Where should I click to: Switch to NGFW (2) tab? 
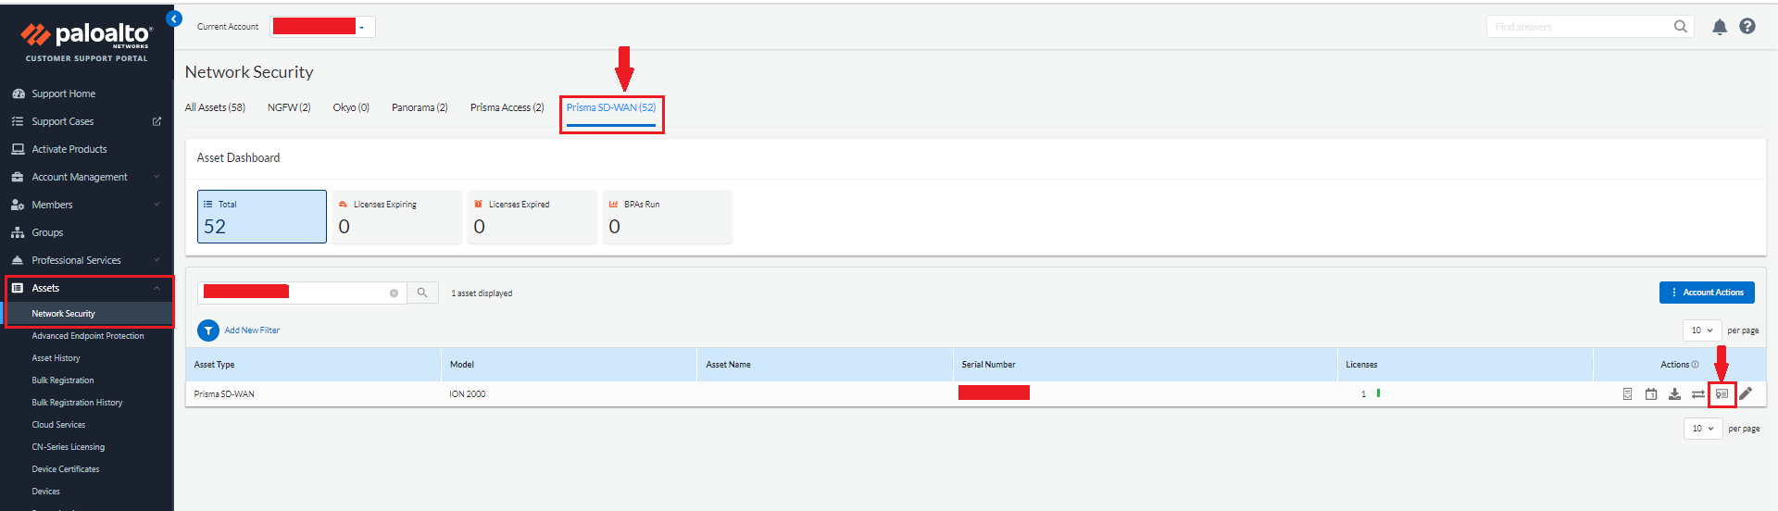coord(289,107)
